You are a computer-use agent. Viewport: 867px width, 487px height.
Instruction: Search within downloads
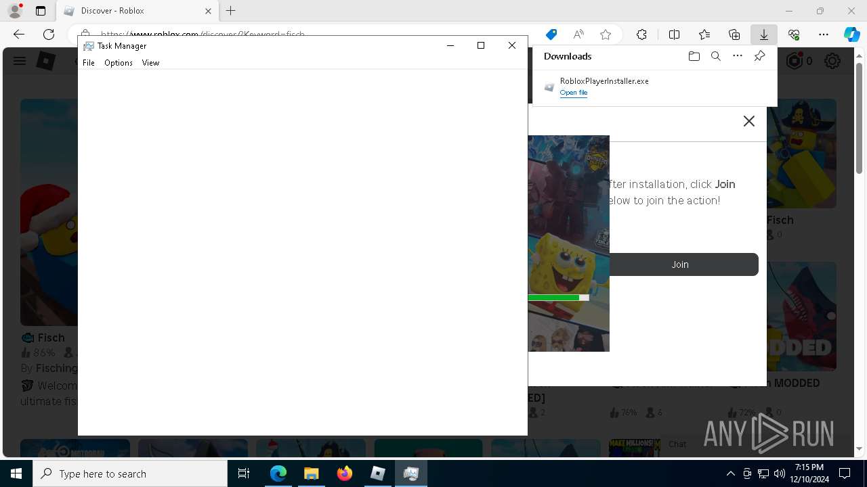point(715,56)
